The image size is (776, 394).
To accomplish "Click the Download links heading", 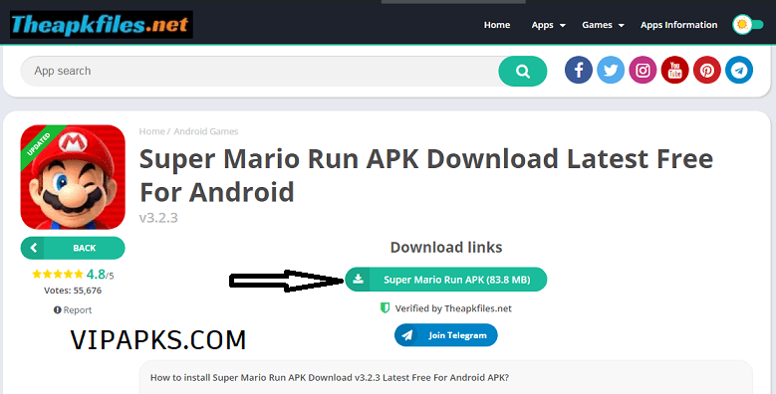I will [x=446, y=247].
